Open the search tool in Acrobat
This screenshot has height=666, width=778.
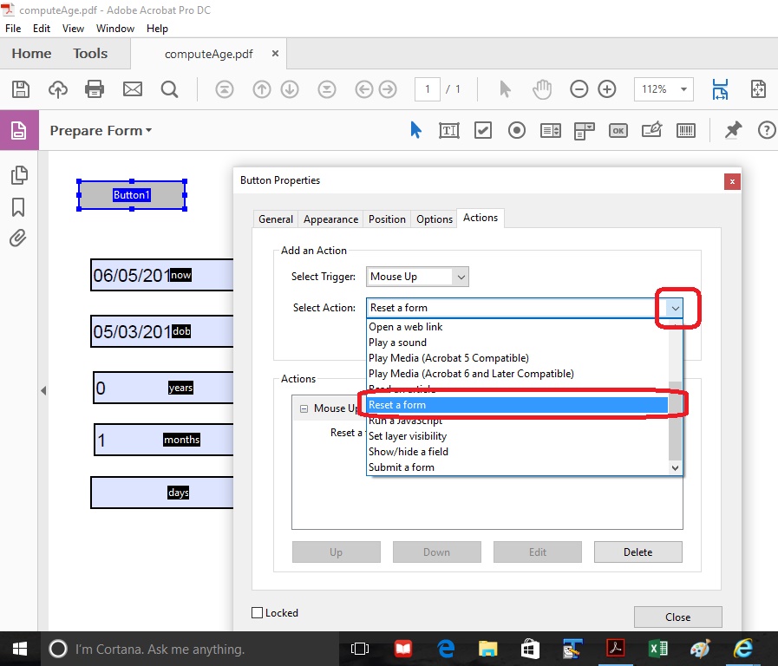tap(170, 88)
